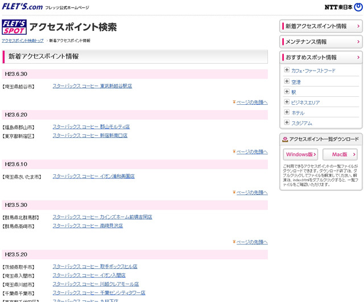The width and height of the screenshot is (364, 302).
Task: Click ページの先頭へ under H23.6.20 section
Action: tap(252, 152)
